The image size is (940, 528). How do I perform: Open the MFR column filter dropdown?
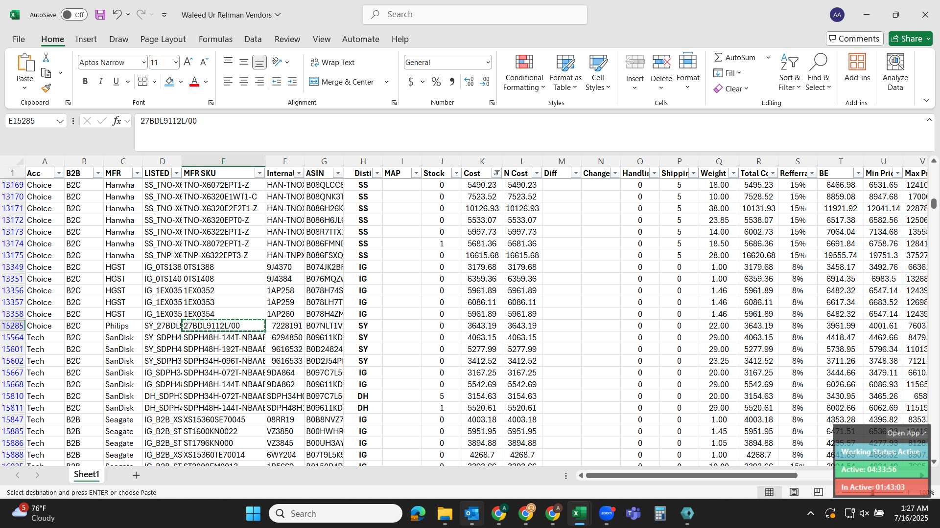tap(137, 173)
